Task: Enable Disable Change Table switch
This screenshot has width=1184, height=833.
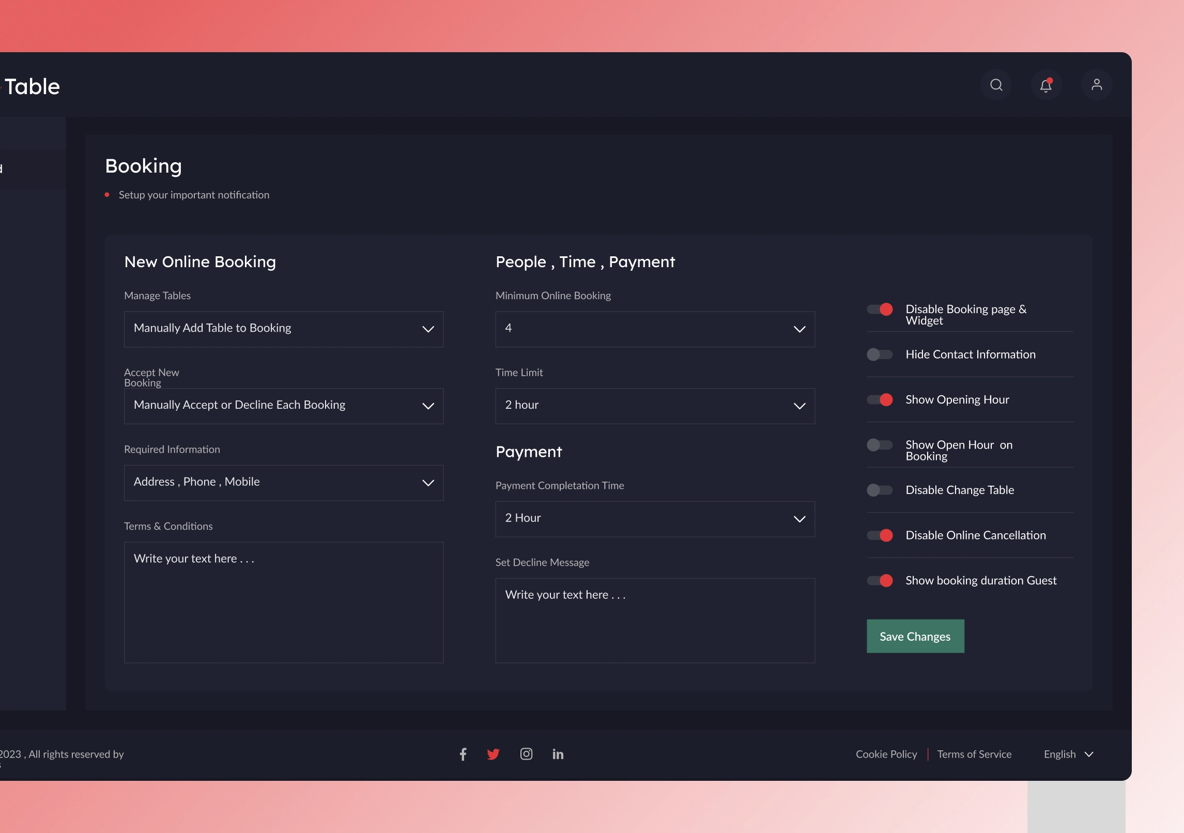Action: [880, 490]
